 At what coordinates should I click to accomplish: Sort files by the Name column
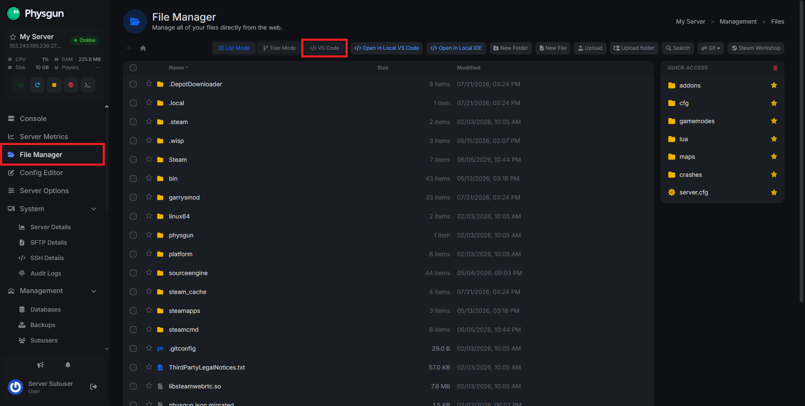[x=178, y=68]
